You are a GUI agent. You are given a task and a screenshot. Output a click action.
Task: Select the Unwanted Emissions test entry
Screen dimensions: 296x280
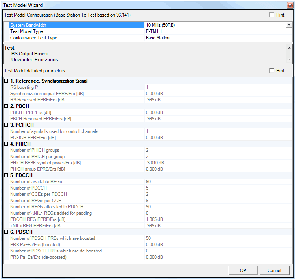(x=35, y=60)
